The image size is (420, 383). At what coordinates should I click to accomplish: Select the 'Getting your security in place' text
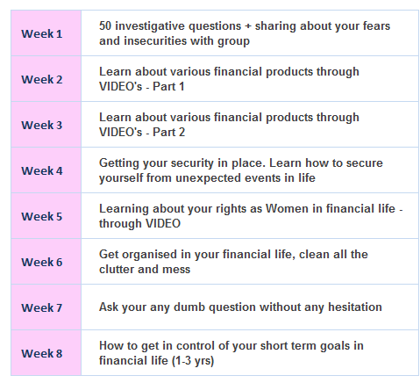[x=182, y=163]
